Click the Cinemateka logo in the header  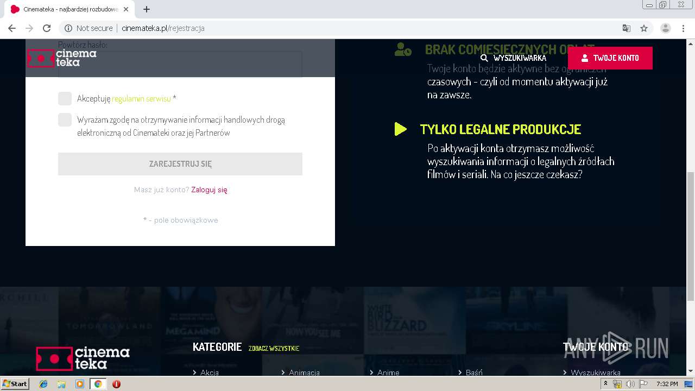pyautogui.click(x=62, y=58)
